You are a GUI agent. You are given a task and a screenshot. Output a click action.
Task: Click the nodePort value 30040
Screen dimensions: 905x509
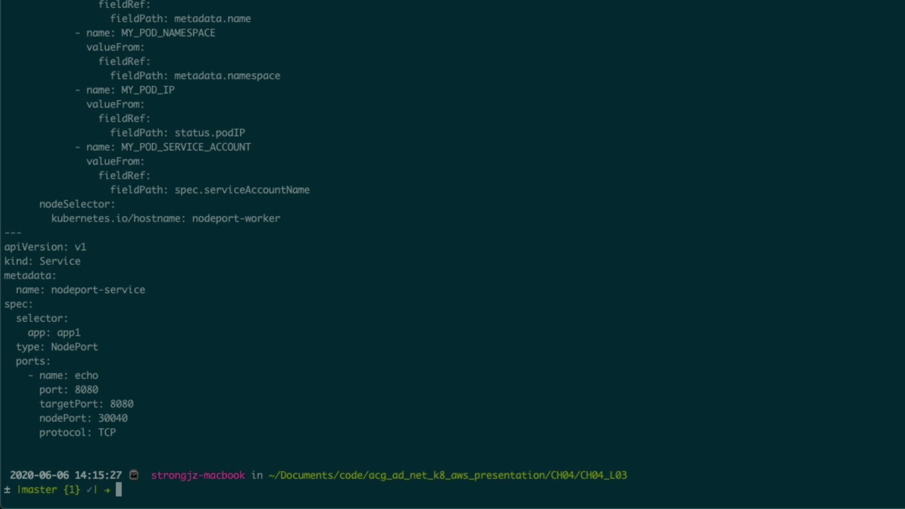tap(113, 419)
